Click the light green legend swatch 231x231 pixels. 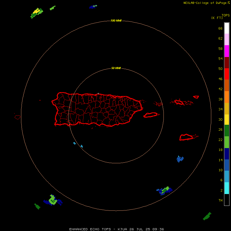pos(227,142)
